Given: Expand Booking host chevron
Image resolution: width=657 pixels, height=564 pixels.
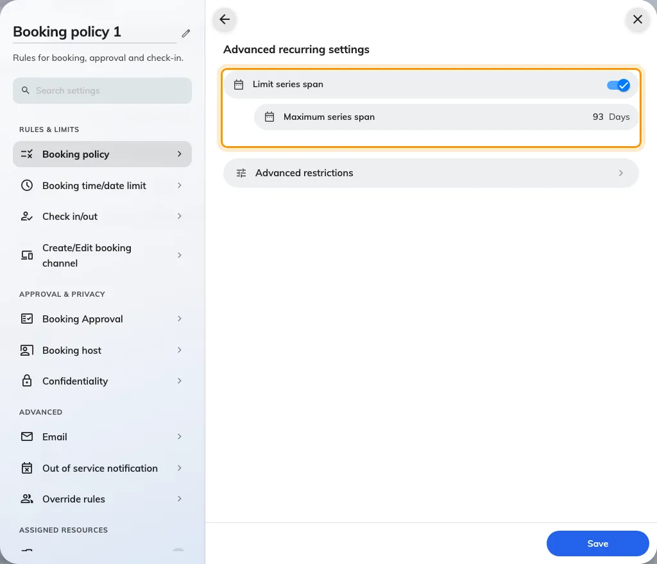Looking at the screenshot, I should click(x=180, y=350).
